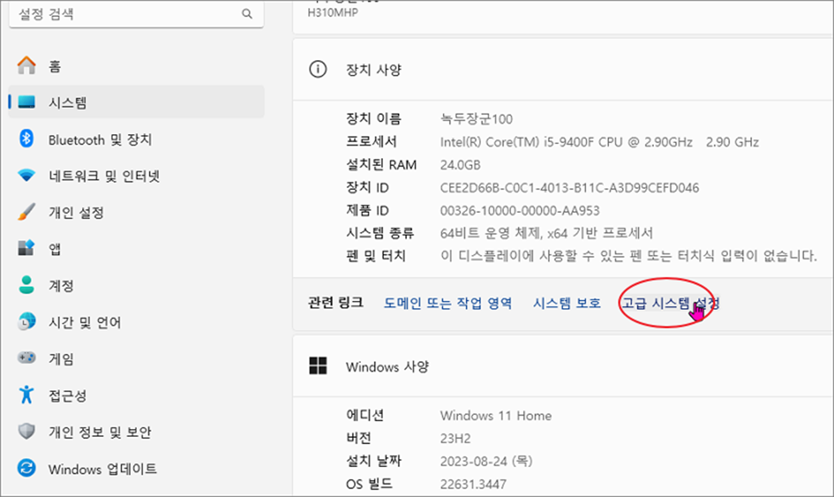The width and height of the screenshot is (834, 497).
Task: Click the 제품 ID value 00326-10000
Action: point(520,211)
